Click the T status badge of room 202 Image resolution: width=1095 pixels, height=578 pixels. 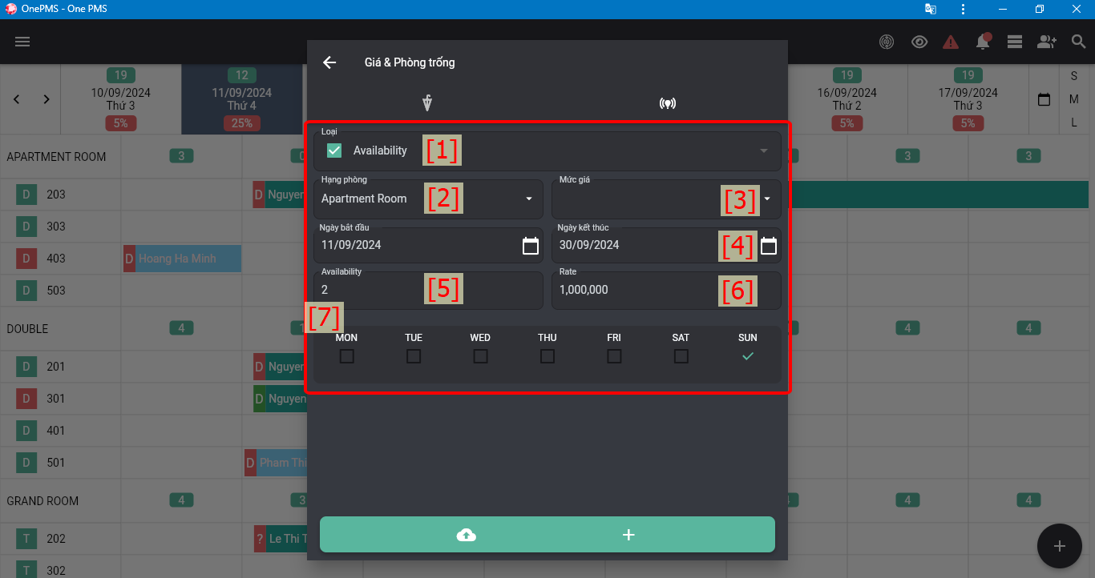pyautogui.click(x=26, y=539)
